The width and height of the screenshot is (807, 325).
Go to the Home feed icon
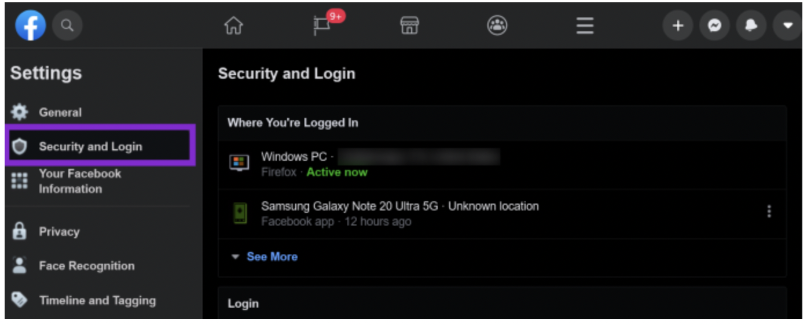[234, 26]
